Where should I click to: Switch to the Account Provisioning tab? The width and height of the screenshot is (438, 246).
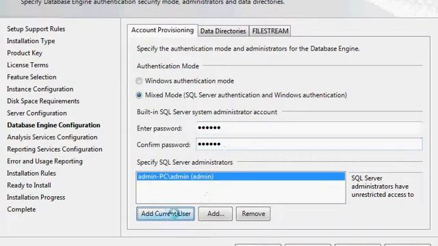tap(162, 30)
